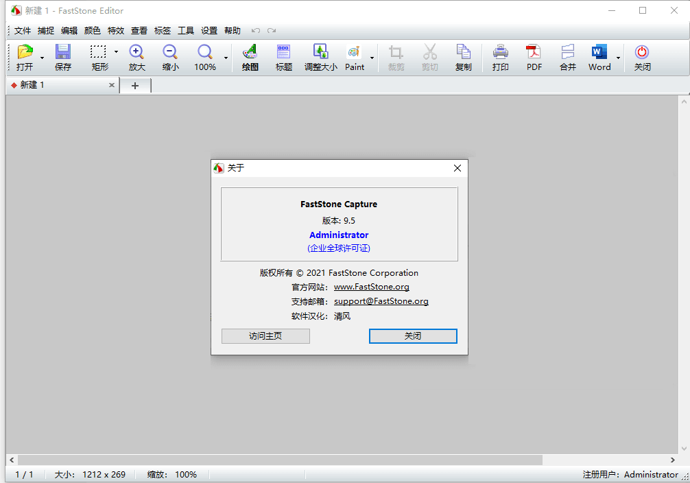The height and width of the screenshot is (483, 690).
Task: Click the horizontal scrollbar thumb
Action: (279, 460)
